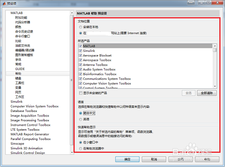The width and height of the screenshot is (225, 167).
Task: Select Simscape in preferences tree
Action: [x=17, y=143]
